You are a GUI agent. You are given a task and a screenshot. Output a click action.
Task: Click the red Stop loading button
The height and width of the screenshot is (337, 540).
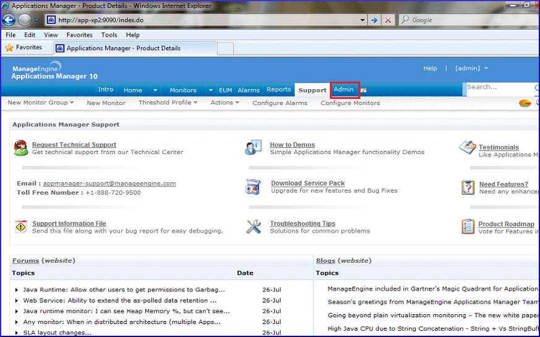pyautogui.click(x=388, y=20)
